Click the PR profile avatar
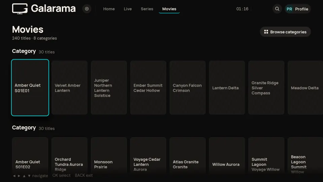The image size is (323, 182). 289,9
